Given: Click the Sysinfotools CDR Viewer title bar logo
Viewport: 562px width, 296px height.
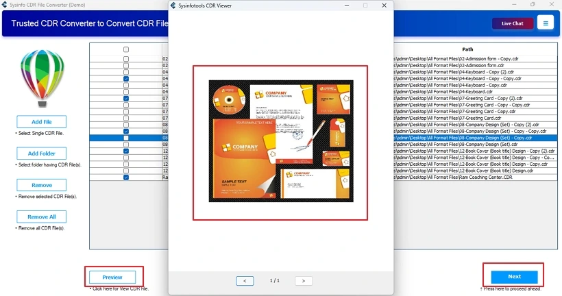Looking at the screenshot, I should click(173, 5).
